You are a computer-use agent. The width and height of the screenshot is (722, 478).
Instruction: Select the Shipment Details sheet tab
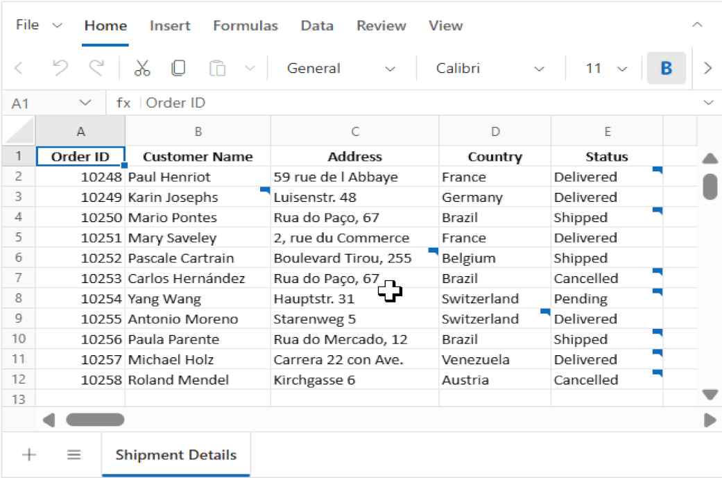[175, 454]
